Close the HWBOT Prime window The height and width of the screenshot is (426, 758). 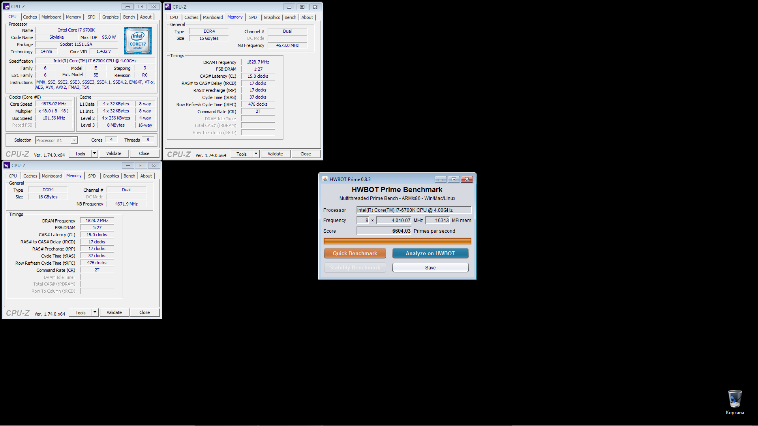pos(467,179)
